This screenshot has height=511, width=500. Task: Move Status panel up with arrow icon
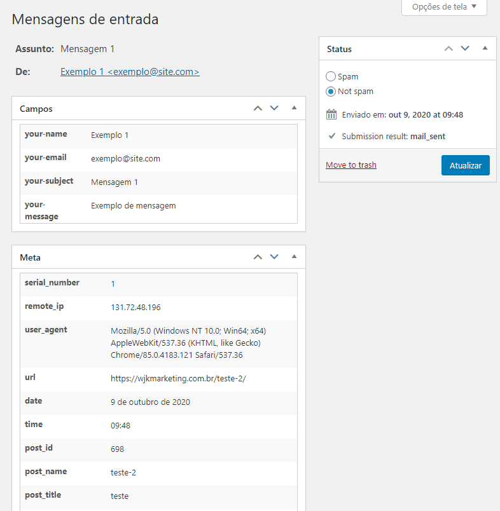pyautogui.click(x=448, y=48)
